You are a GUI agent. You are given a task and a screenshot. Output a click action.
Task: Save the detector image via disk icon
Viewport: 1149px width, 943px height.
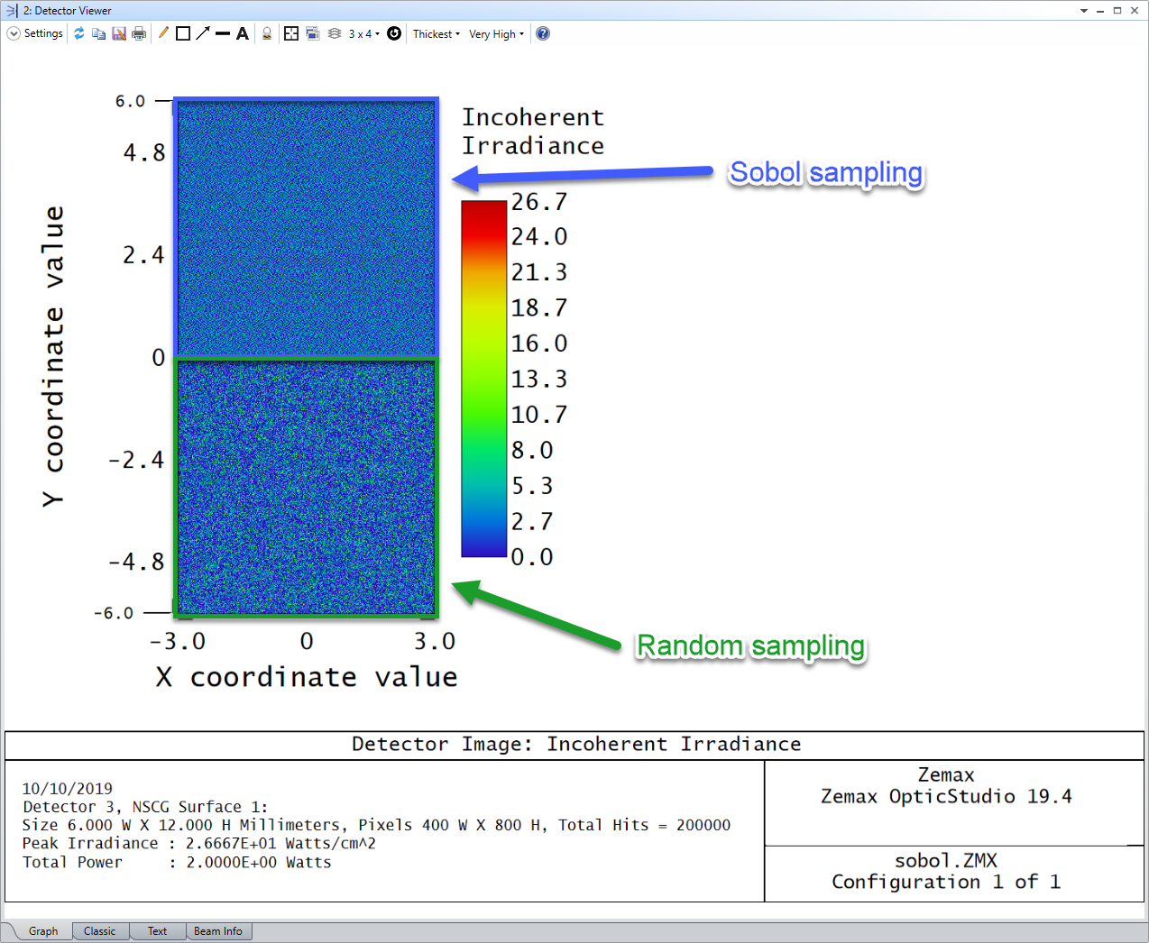coord(119,33)
